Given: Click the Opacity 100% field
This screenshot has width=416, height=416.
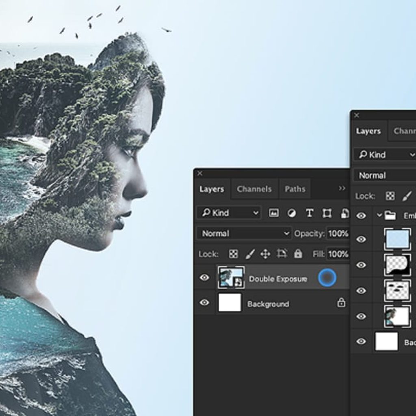Looking at the screenshot, I should (338, 234).
